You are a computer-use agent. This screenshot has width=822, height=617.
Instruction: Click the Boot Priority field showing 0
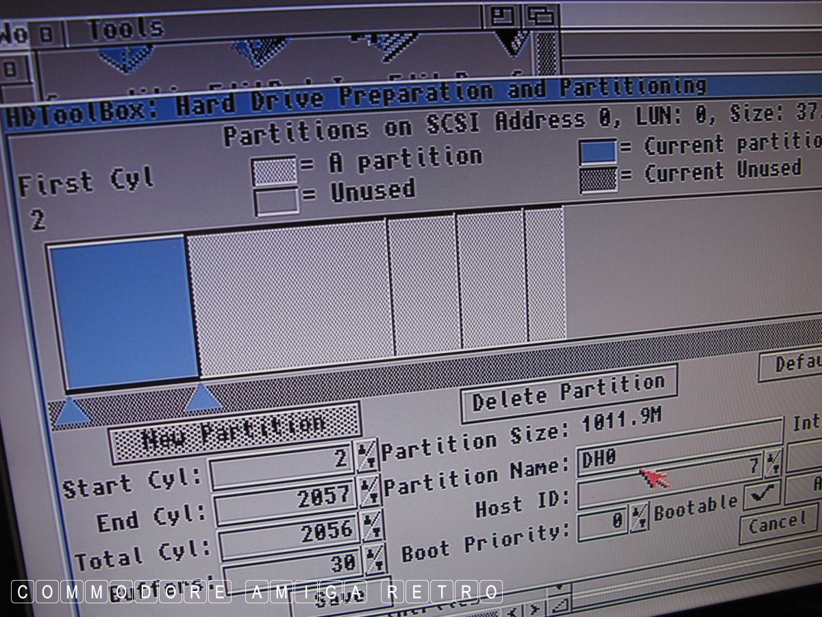coord(603,522)
